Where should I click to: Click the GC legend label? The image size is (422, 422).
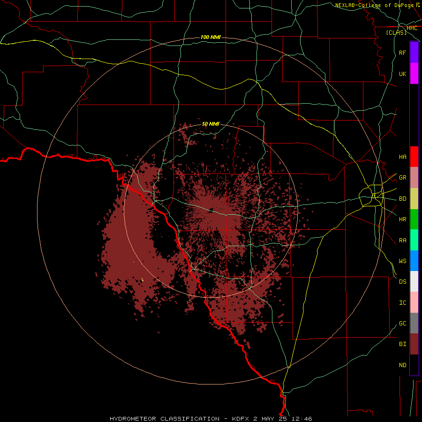(x=402, y=324)
